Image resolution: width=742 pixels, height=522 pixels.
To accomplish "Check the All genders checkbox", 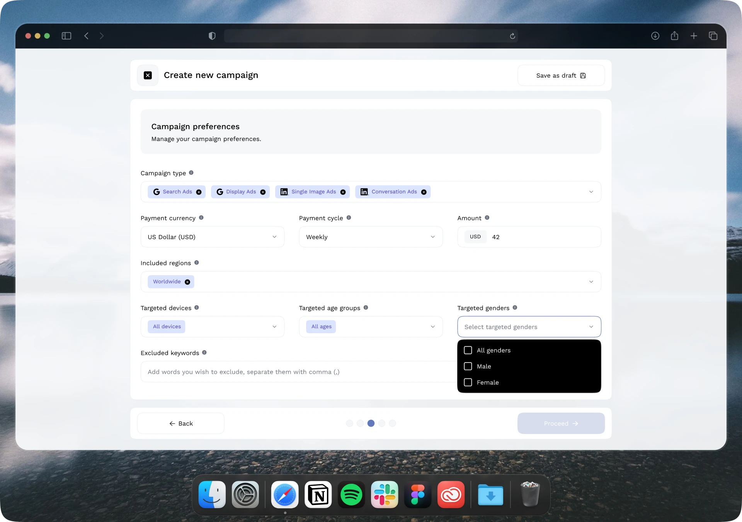I will pyautogui.click(x=468, y=350).
